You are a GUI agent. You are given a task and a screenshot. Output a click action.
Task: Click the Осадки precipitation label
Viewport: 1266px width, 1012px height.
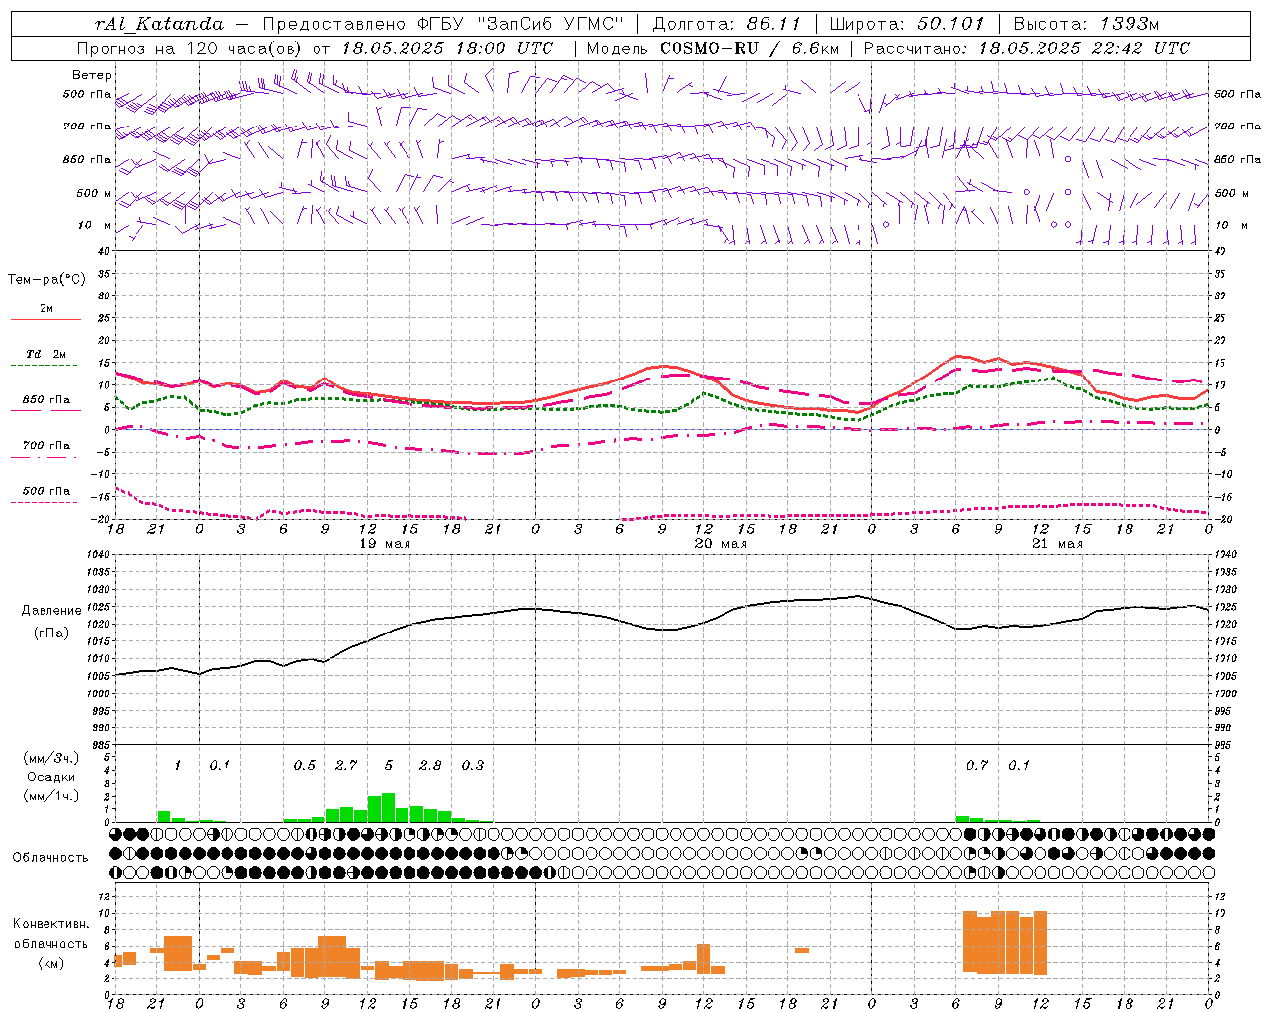pyautogui.click(x=50, y=777)
